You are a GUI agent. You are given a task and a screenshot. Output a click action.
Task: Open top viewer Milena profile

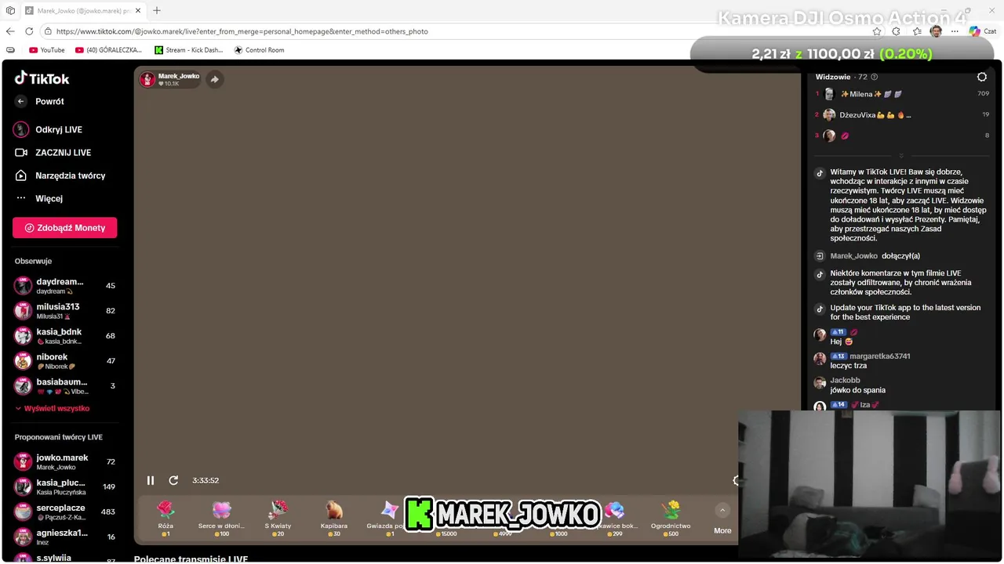click(871, 94)
